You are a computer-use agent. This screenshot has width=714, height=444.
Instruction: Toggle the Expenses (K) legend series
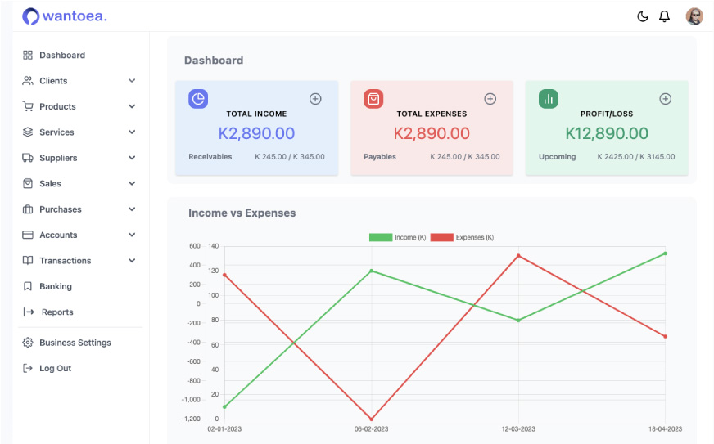coord(463,237)
